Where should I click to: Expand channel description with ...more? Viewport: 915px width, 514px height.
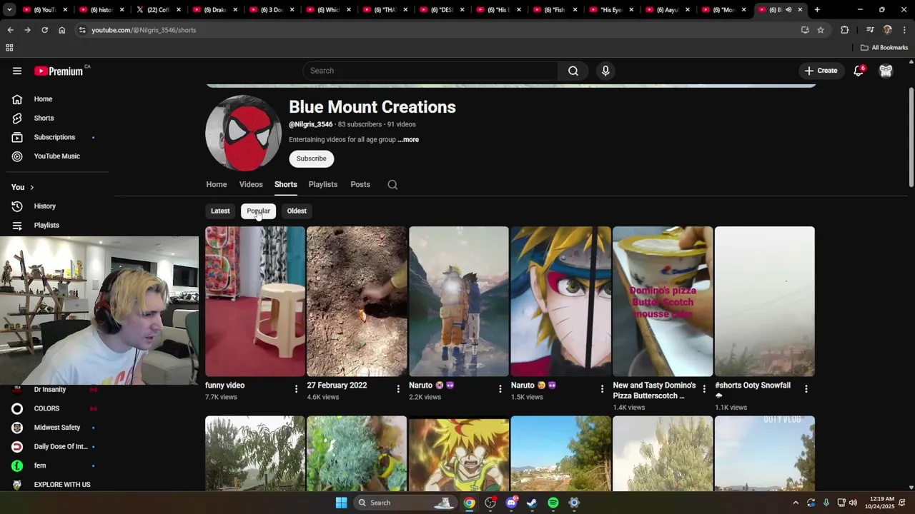tap(408, 140)
